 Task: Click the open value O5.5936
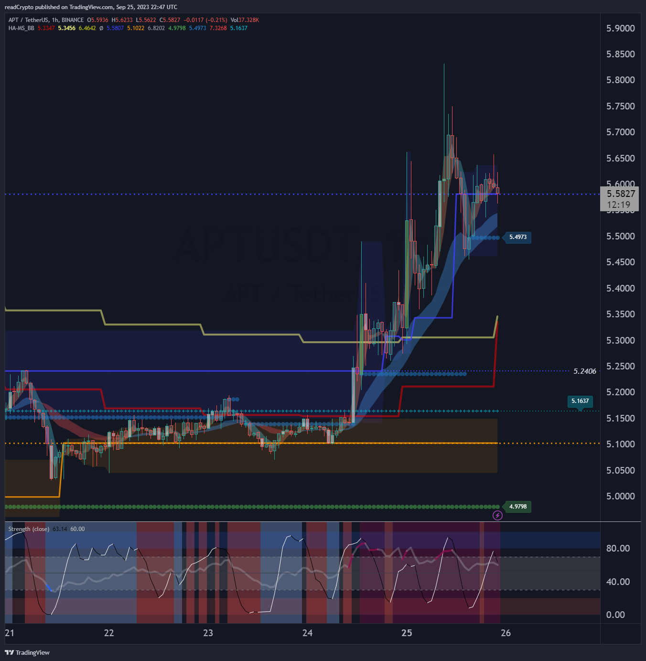pyautogui.click(x=97, y=20)
